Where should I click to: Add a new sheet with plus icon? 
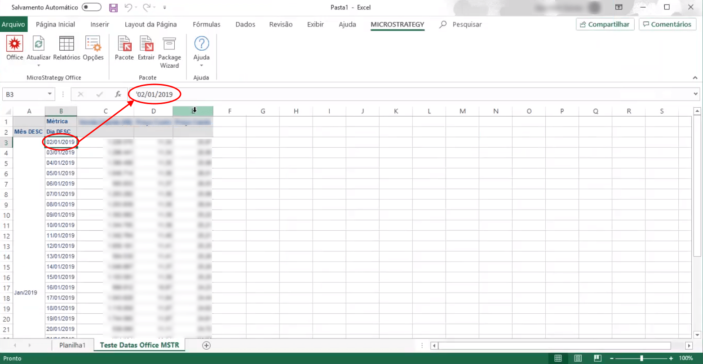coord(206,345)
